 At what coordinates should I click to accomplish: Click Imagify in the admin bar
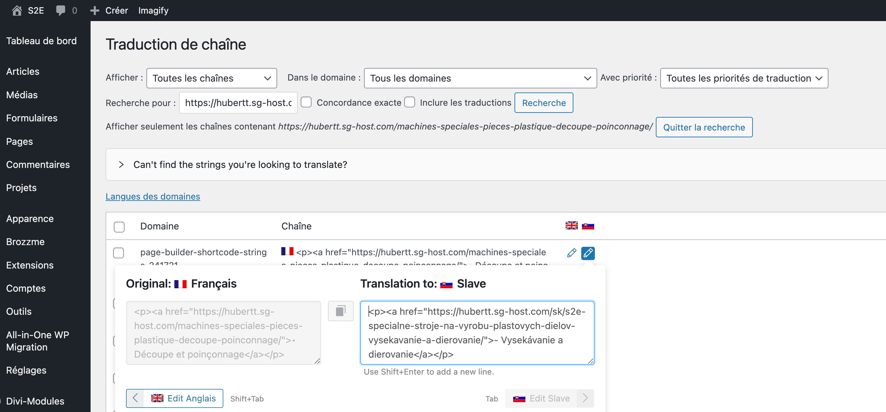coord(154,10)
